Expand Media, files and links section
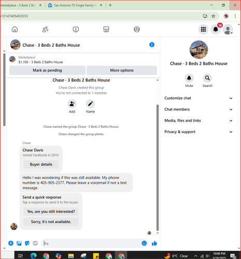Screen dimensions: 241x259 [x=199, y=121]
